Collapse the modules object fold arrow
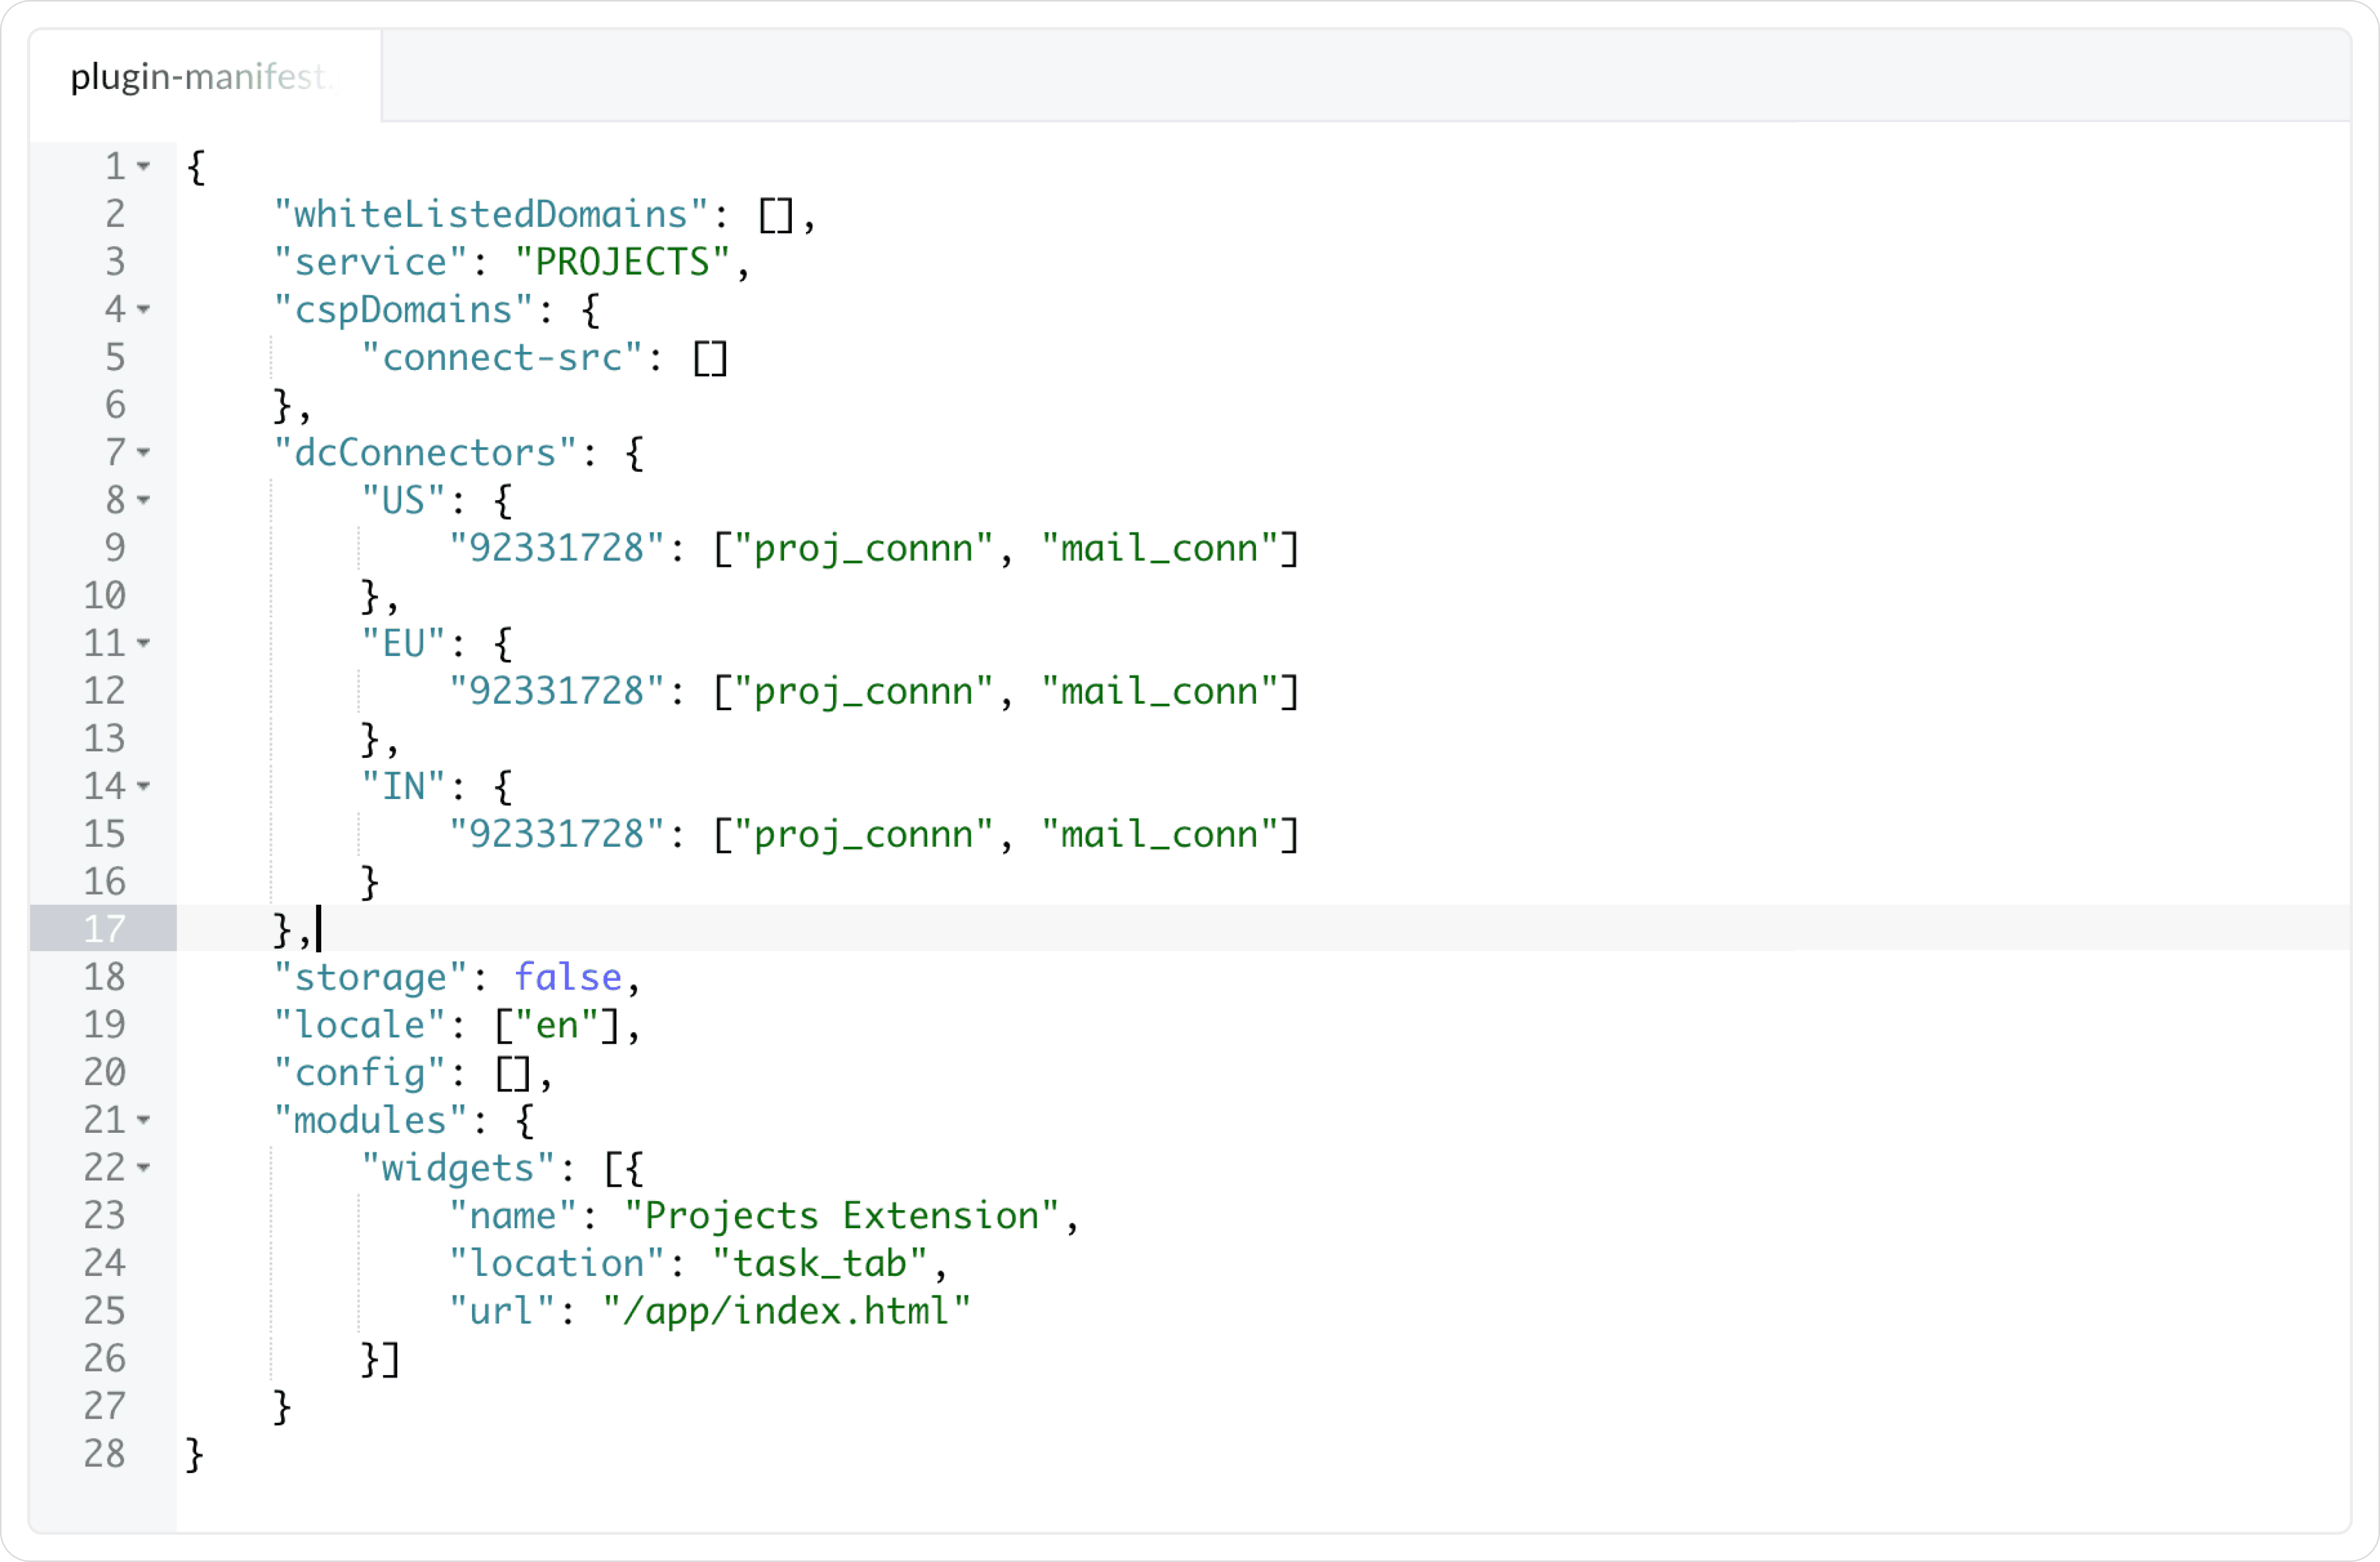Image resolution: width=2380 pixels, height=1562 pixels. coord(144,1120)
